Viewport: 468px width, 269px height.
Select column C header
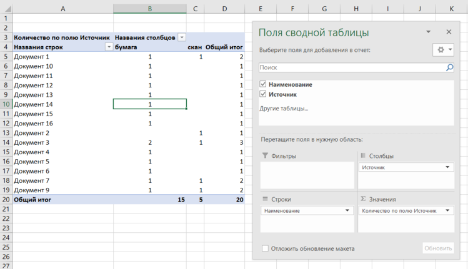click(x=195, y=9)
